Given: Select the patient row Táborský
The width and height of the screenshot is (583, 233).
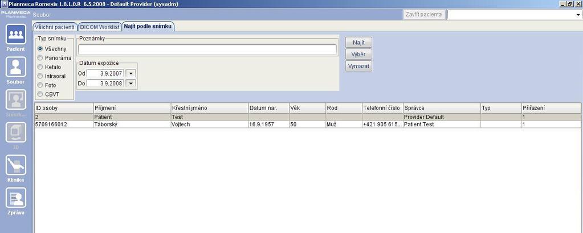Looking at the screenshot, I should coord(308,124).
